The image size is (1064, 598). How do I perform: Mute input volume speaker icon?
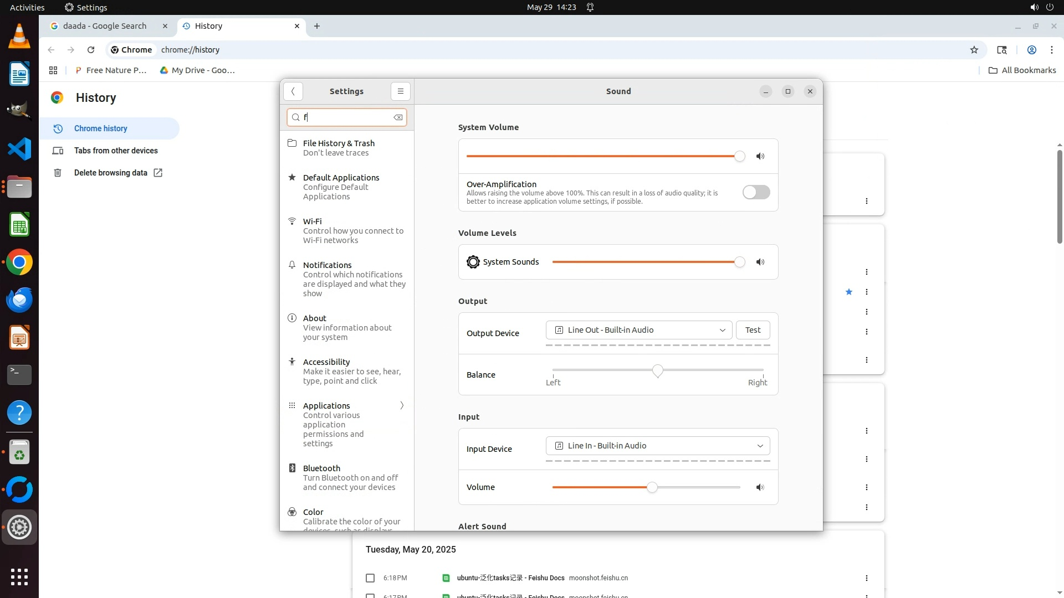[x=760, y=487]
